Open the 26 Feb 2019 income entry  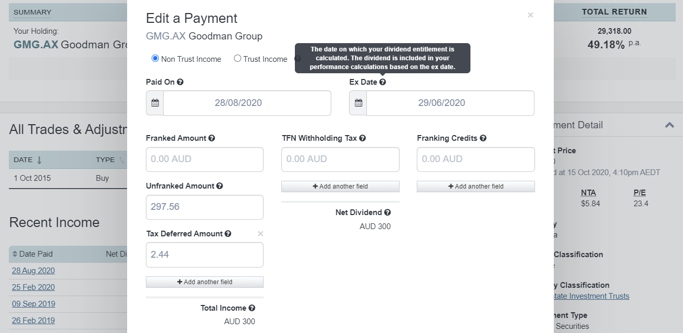pos(33,321)
